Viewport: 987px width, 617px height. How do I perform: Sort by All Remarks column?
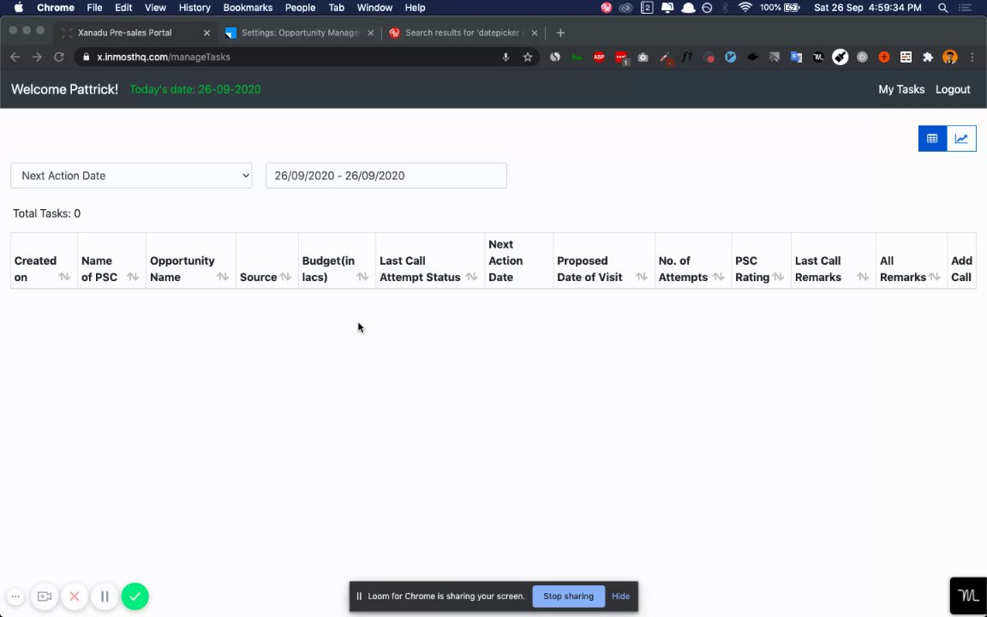[934, 277]
